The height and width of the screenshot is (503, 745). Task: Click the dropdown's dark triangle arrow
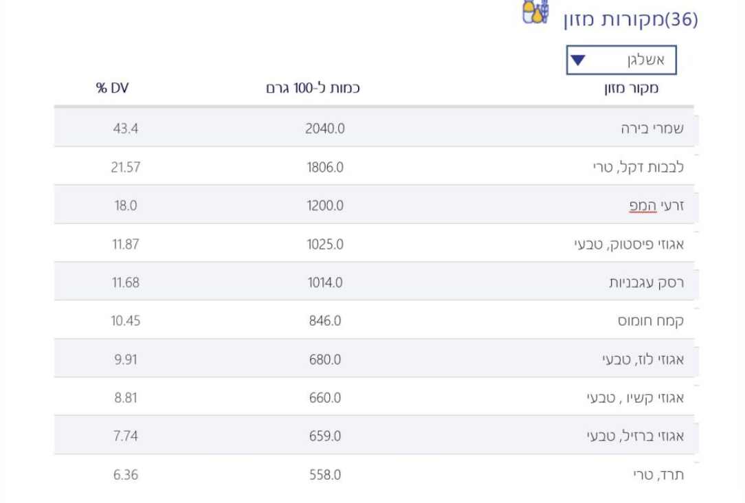coord(578,60)
